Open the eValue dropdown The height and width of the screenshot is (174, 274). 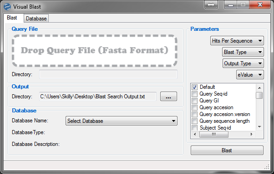tap(250, 75)
